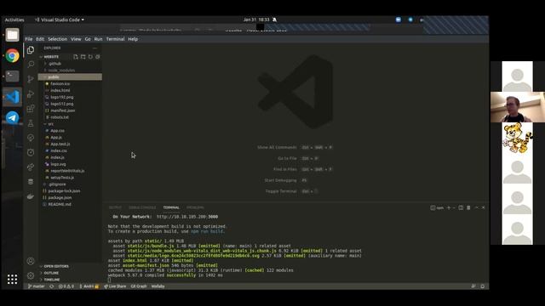
Task: Open Terminal app from the dock
Action: point(12,76)
